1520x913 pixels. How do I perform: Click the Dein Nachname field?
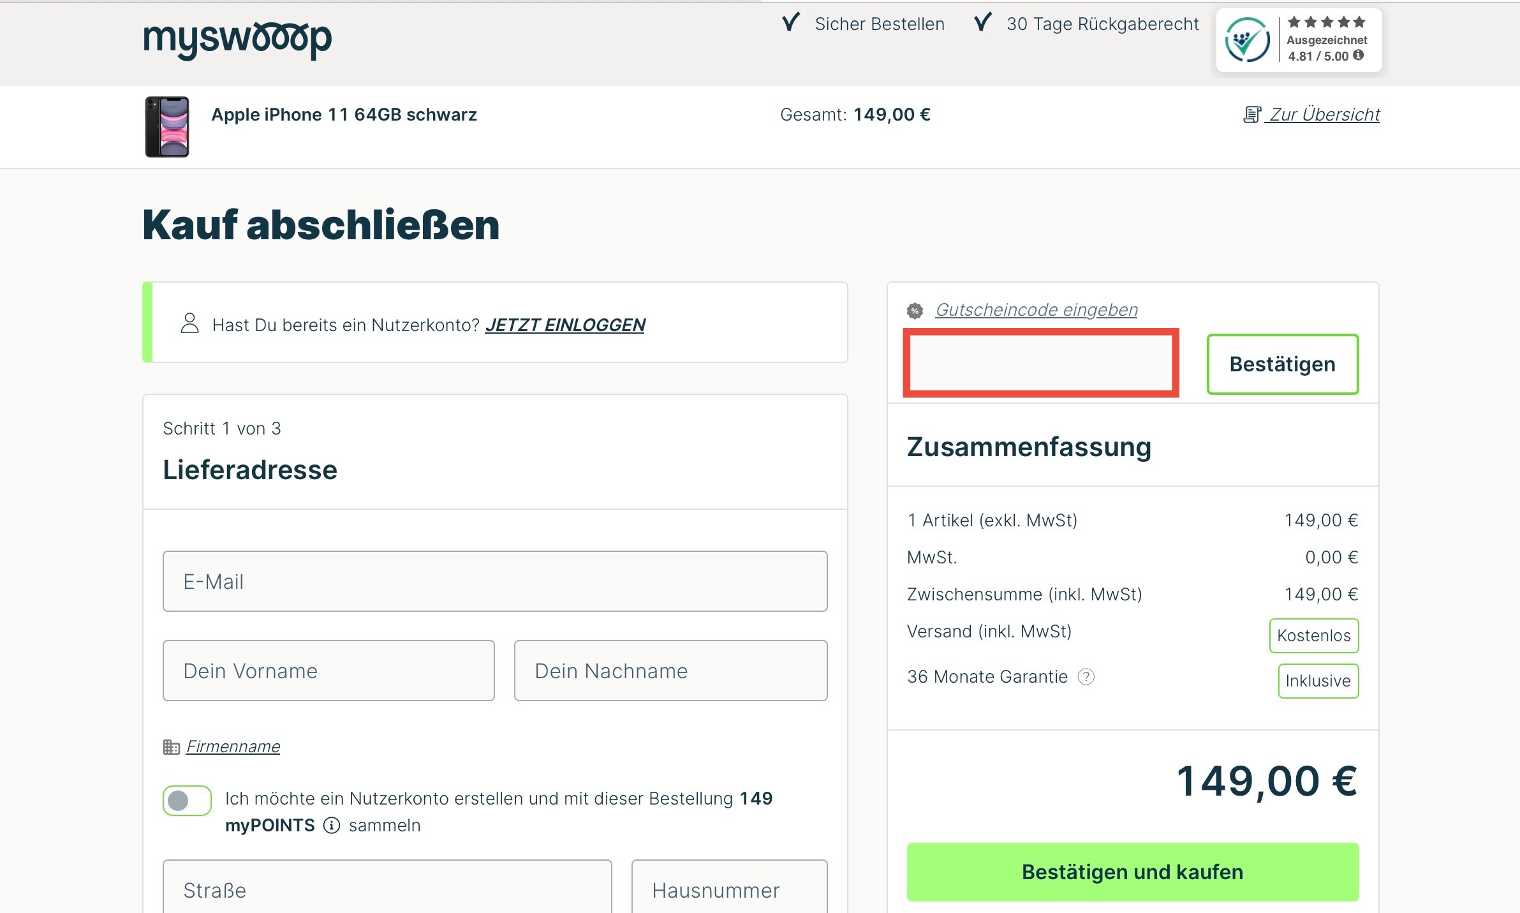(x=671, y=671)
